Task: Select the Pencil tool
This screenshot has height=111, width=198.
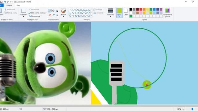Action: [x=50, y=11]
